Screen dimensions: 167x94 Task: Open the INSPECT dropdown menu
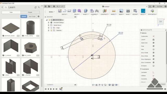[114, 14]
